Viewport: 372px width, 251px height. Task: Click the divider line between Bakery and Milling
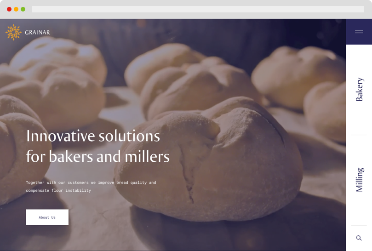tap(359, 135)
